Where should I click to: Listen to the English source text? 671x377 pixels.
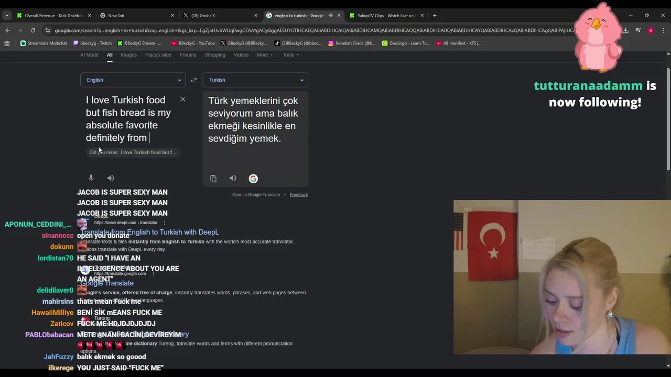click(x=111, y=178)
